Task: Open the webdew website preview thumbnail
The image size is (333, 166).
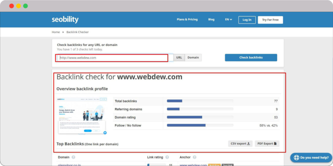Action: [82, 116]
